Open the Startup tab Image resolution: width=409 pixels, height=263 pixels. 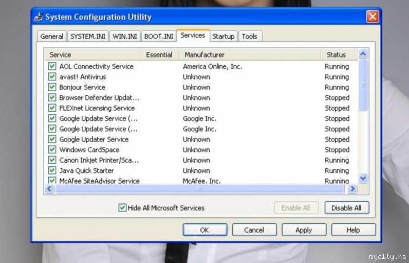click(224, 37)
